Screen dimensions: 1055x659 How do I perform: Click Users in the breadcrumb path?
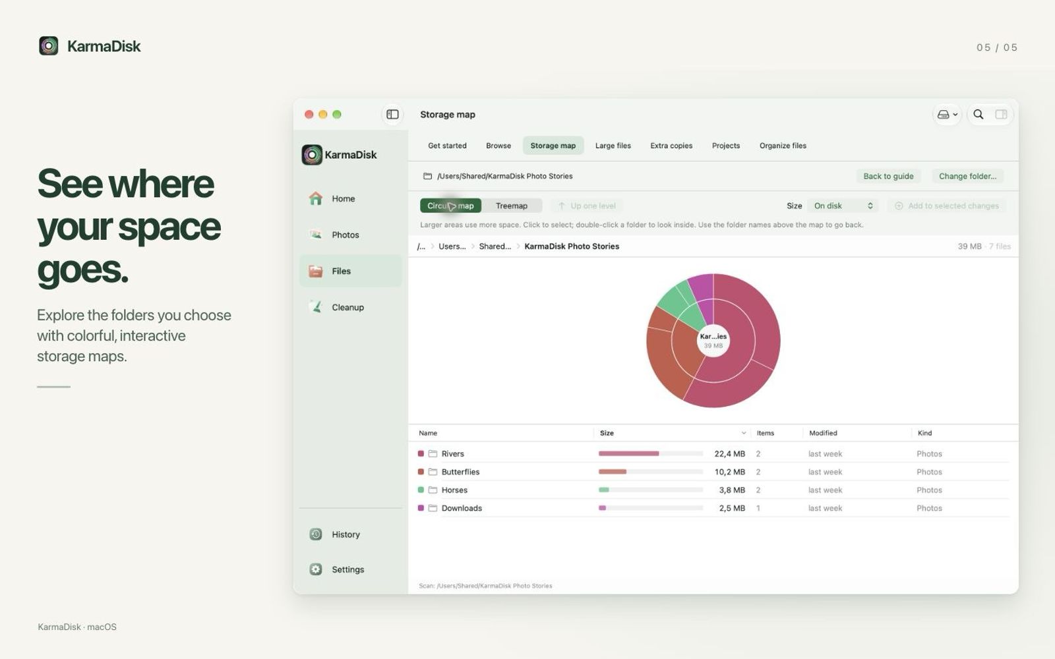452,246
